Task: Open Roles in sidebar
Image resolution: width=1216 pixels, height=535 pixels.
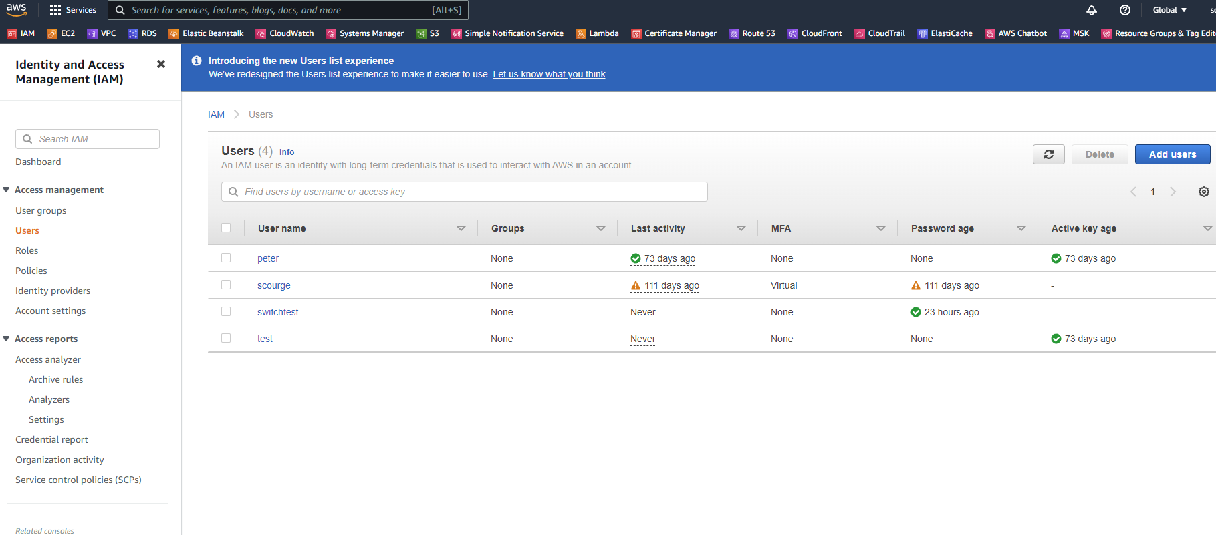Action: click(27, 250)
